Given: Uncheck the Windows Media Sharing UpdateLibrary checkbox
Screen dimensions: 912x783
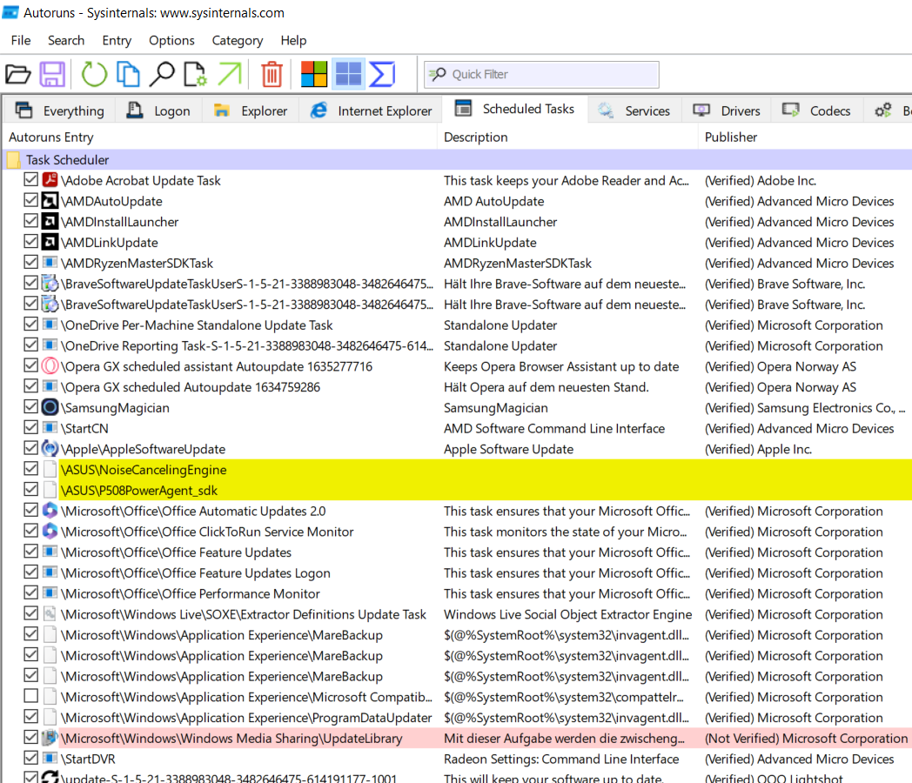Looking at the screenshot, I should (x=30, y=737).
